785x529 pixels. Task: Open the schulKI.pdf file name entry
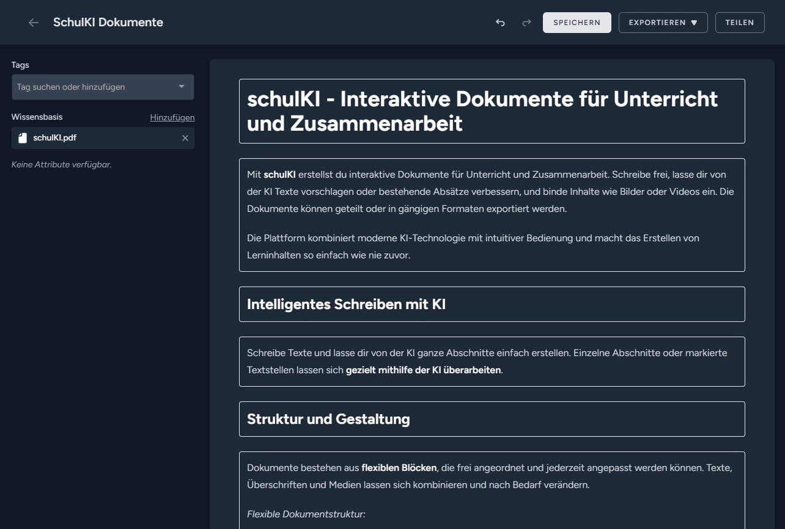[x=55, y=138]
